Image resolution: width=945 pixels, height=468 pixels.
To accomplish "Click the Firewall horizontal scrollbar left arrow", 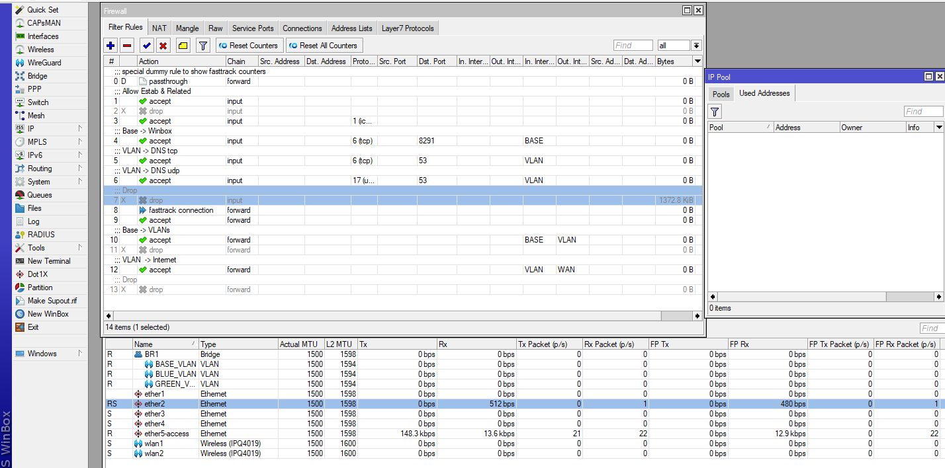I will (x=109, y=316).
